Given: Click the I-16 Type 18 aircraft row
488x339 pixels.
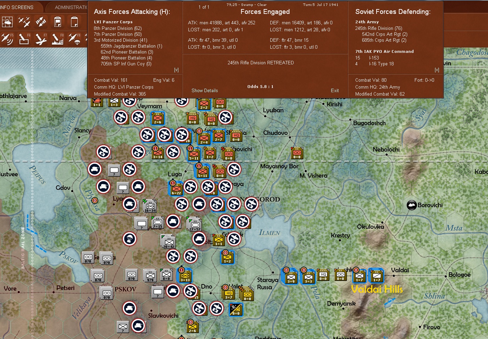Looking at the screenshot, I should click(374, 64).
